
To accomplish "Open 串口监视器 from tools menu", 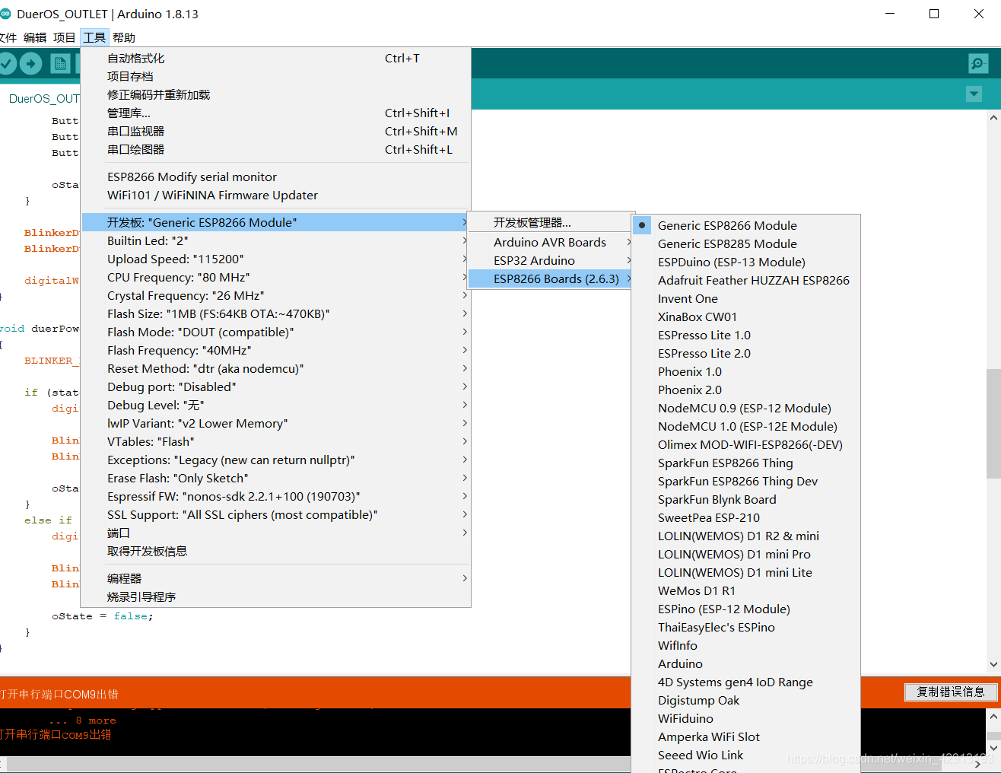I will [x=275, y=131].
